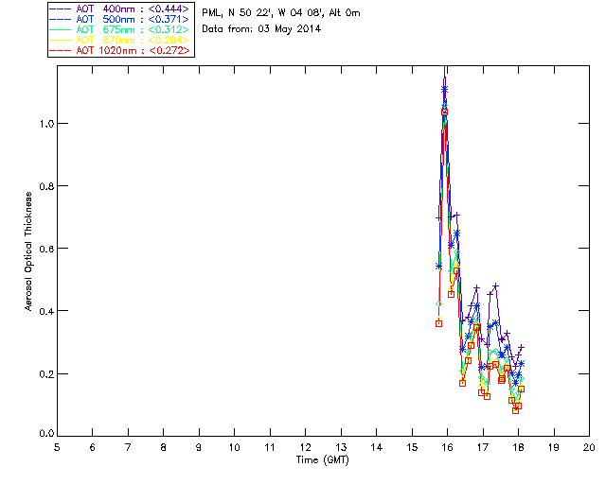Click the 0.8 value on the y-axis
Screen dimensions: 606x484
coord(46,186)
